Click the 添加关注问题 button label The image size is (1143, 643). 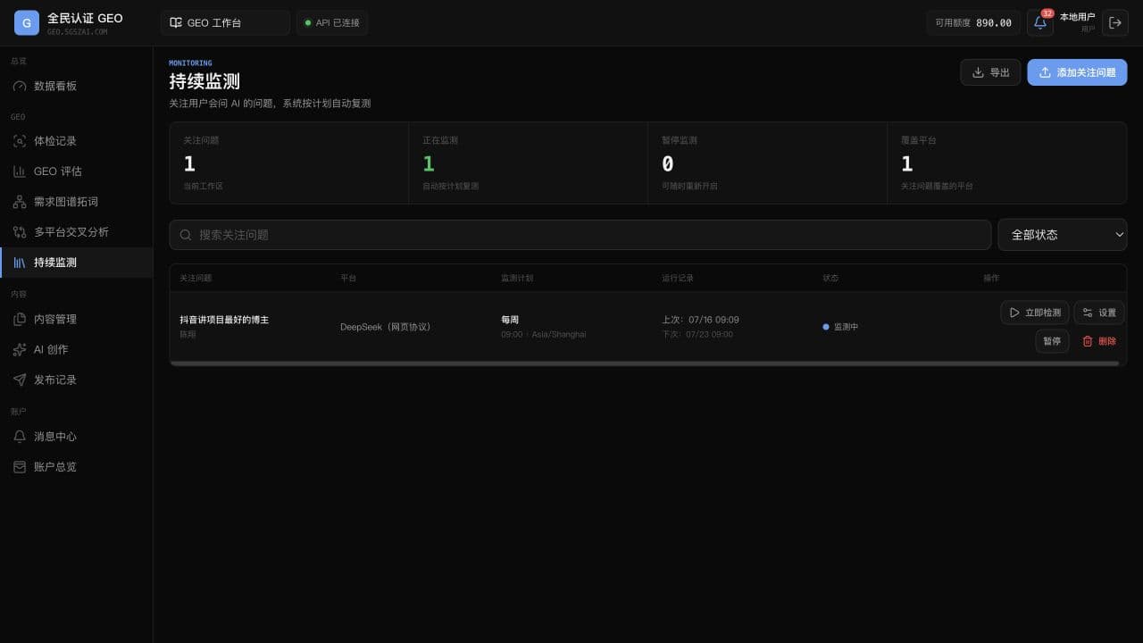click(x=1086, y=72)
